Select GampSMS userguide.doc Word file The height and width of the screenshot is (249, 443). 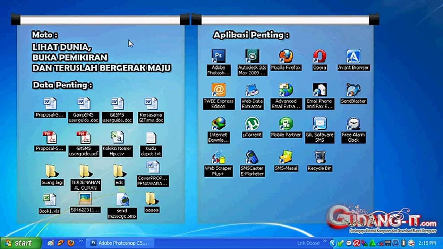point(84,110)
